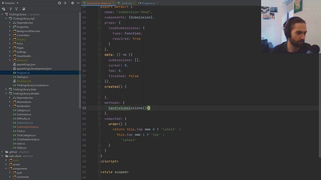Select Program.cs in solution tree
Screen dimensions: 321x180
pos(23,72)
